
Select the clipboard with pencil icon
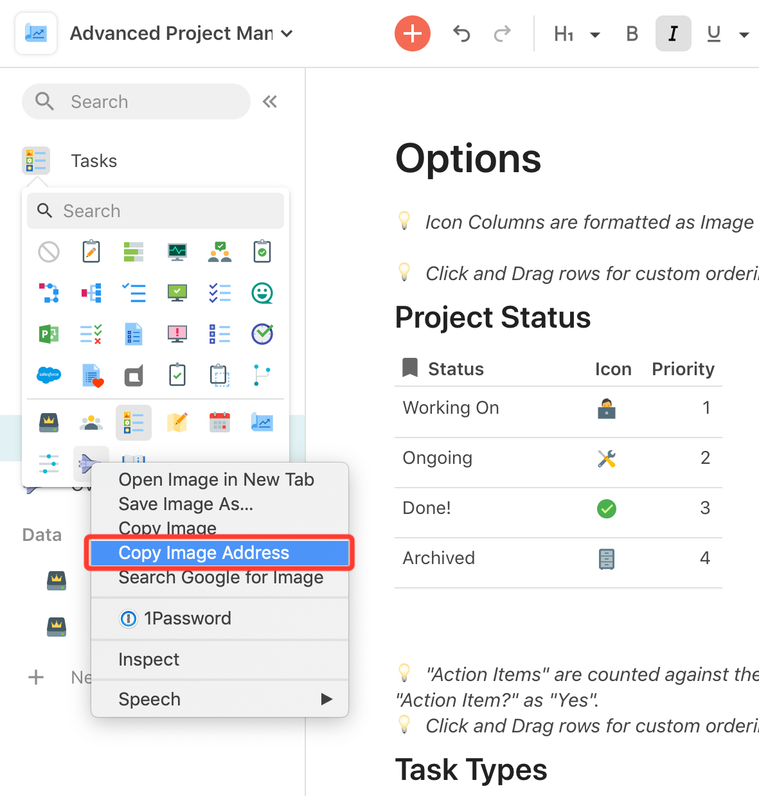[x=91, y=252]
